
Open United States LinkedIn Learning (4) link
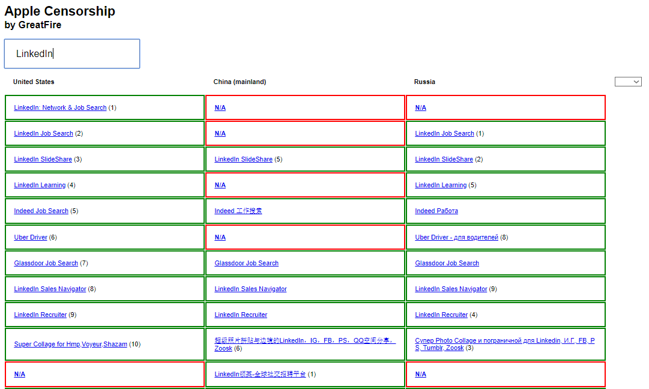[x=40, y=185]
